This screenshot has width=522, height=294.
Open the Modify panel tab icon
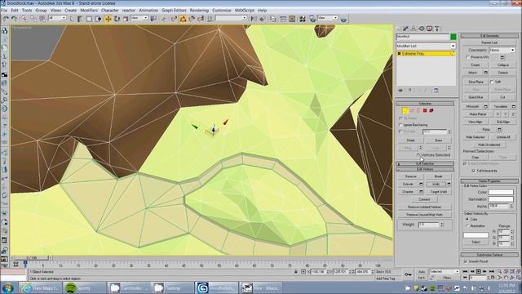click(405, 29)
